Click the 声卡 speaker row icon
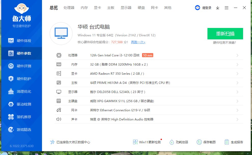252x155 pixels. (x=59, y=119)
